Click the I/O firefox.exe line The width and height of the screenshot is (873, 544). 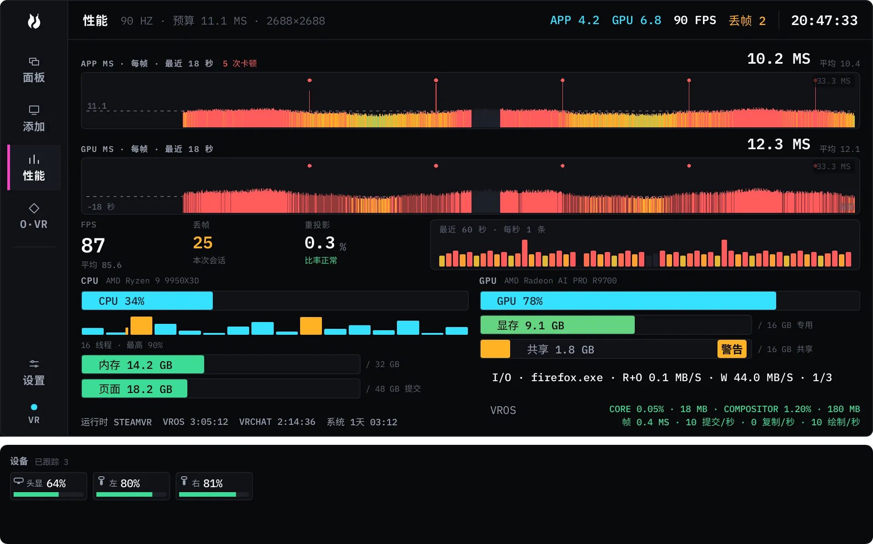click(662, 378)
